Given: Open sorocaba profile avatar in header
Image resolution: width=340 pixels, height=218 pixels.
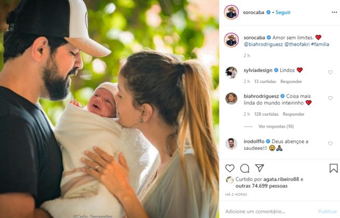Looking at the screenshot, I should 232,12.
